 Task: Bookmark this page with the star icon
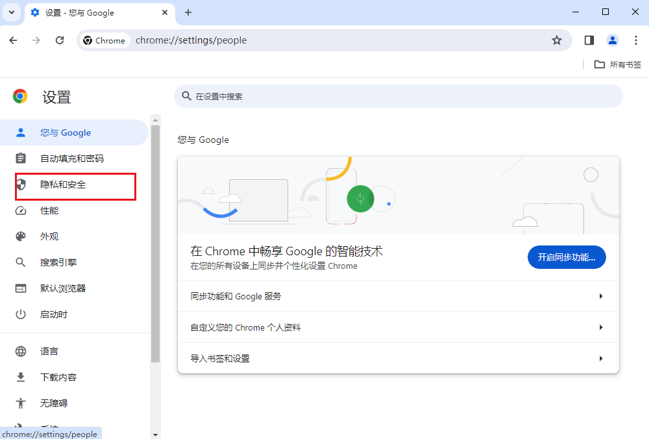coord(557,40)
